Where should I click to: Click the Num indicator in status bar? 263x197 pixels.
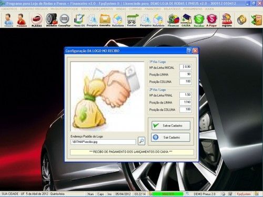pos(90,194)
